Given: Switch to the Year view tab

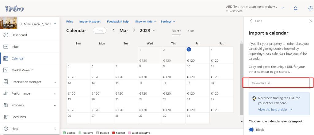Looking at the screenshot, I should click(x=191, y=31).
